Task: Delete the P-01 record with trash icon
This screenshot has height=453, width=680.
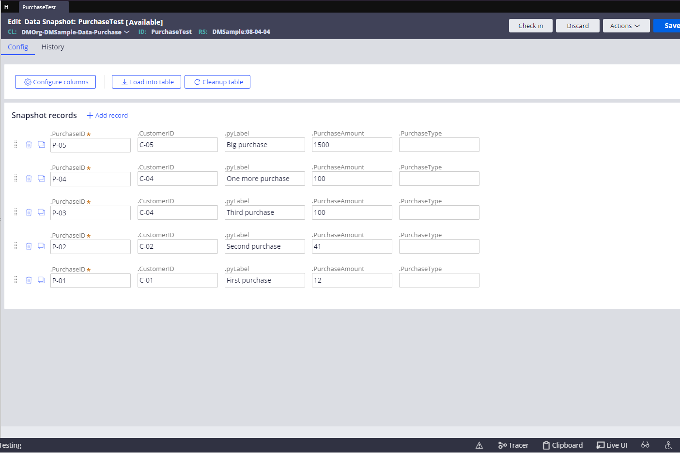Action: coord(29,280)
